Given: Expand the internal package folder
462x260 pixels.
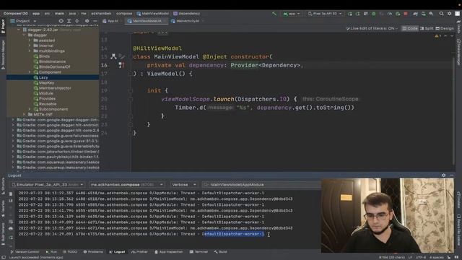Looking at the screenshot, I should click(x=30, y=45).
